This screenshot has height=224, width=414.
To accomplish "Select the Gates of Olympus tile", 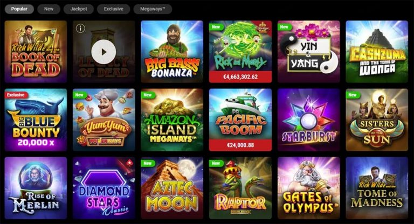I will click(309, 188).
